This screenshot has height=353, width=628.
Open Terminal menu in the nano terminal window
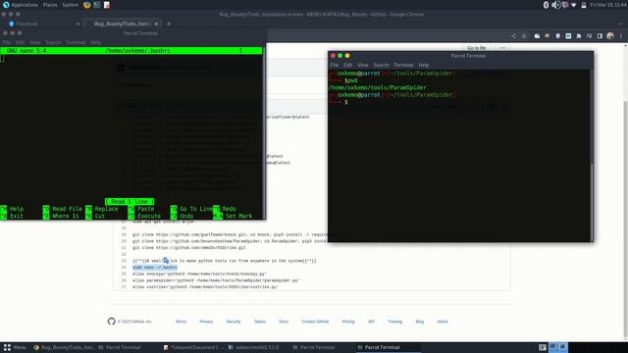[x=76, y=42]
